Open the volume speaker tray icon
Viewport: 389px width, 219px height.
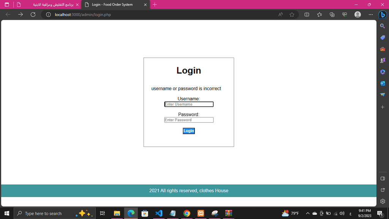342,213
